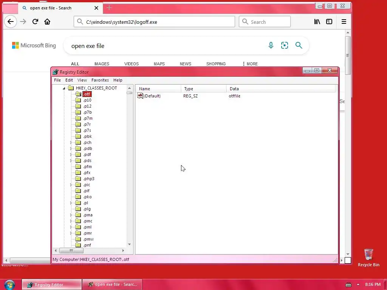Click the 'open exe file - Searc...' taskbar button
Screen dimensions: 387x290
[112, 285]
